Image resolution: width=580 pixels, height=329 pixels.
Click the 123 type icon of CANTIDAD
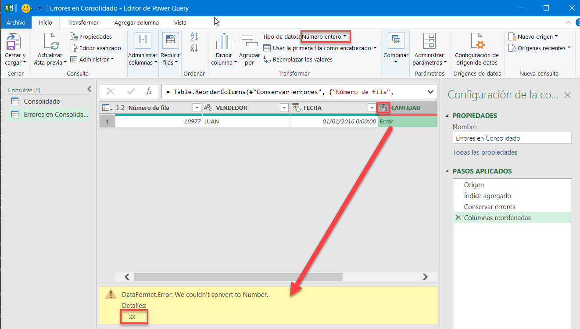(383, 108)
